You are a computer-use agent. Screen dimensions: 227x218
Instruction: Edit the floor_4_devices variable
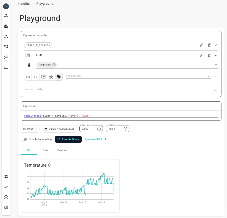201,45
